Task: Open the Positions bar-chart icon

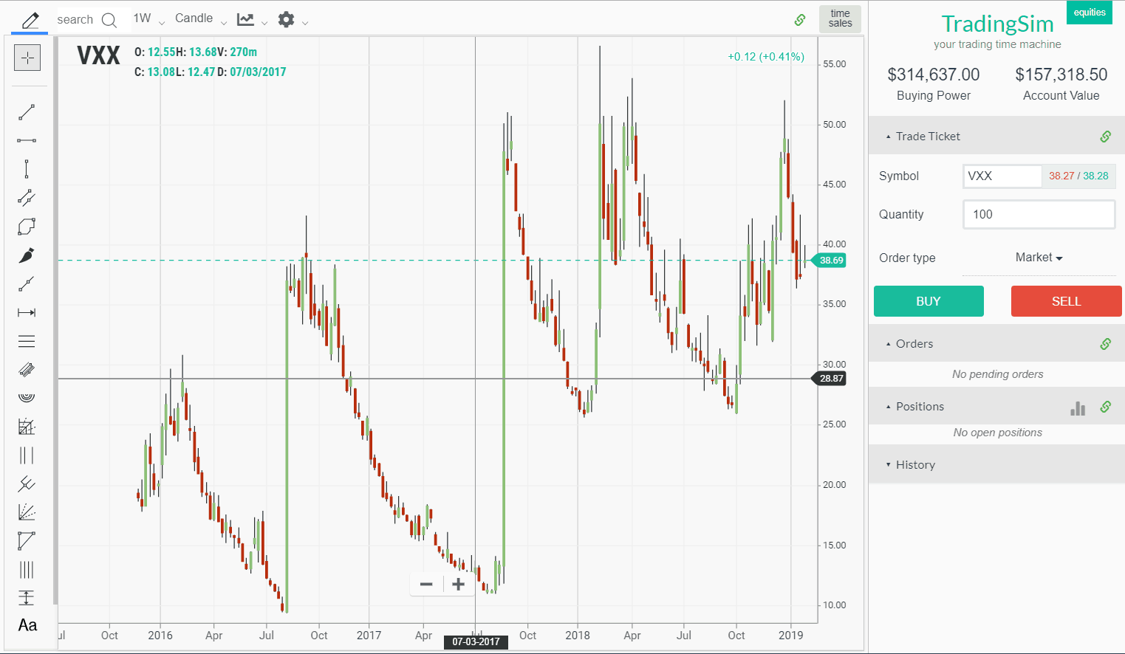Action: pos(1078,407)
